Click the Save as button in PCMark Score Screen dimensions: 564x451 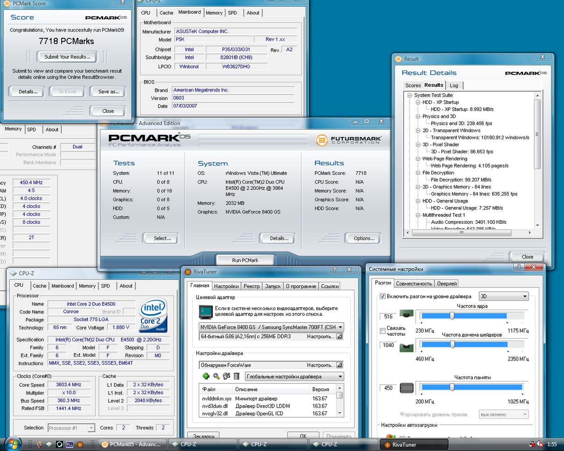108,92
